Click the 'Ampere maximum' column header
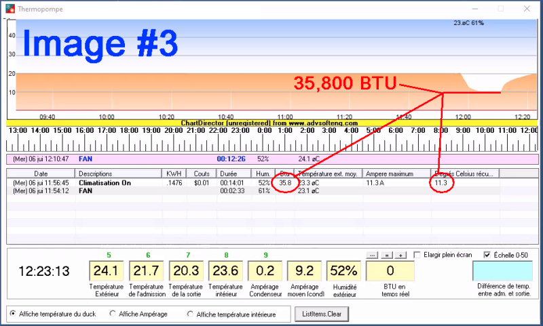543x326 pixels. tap(396, 174)
